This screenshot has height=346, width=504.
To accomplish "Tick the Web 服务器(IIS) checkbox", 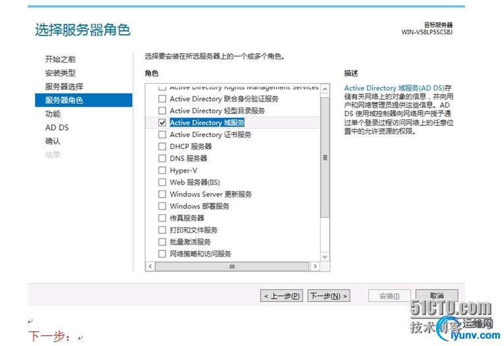I will 162,182.
